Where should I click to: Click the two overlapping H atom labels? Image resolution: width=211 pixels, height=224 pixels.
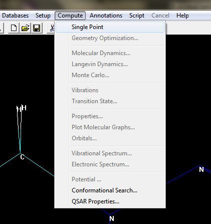(22, 108)
